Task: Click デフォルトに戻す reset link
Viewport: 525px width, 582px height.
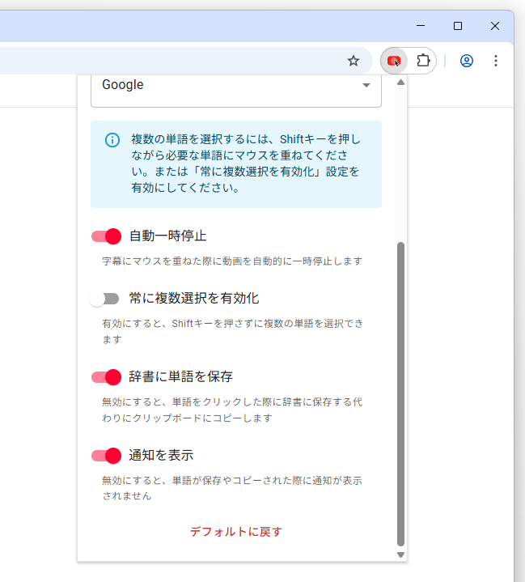Action: pos(236,532)
